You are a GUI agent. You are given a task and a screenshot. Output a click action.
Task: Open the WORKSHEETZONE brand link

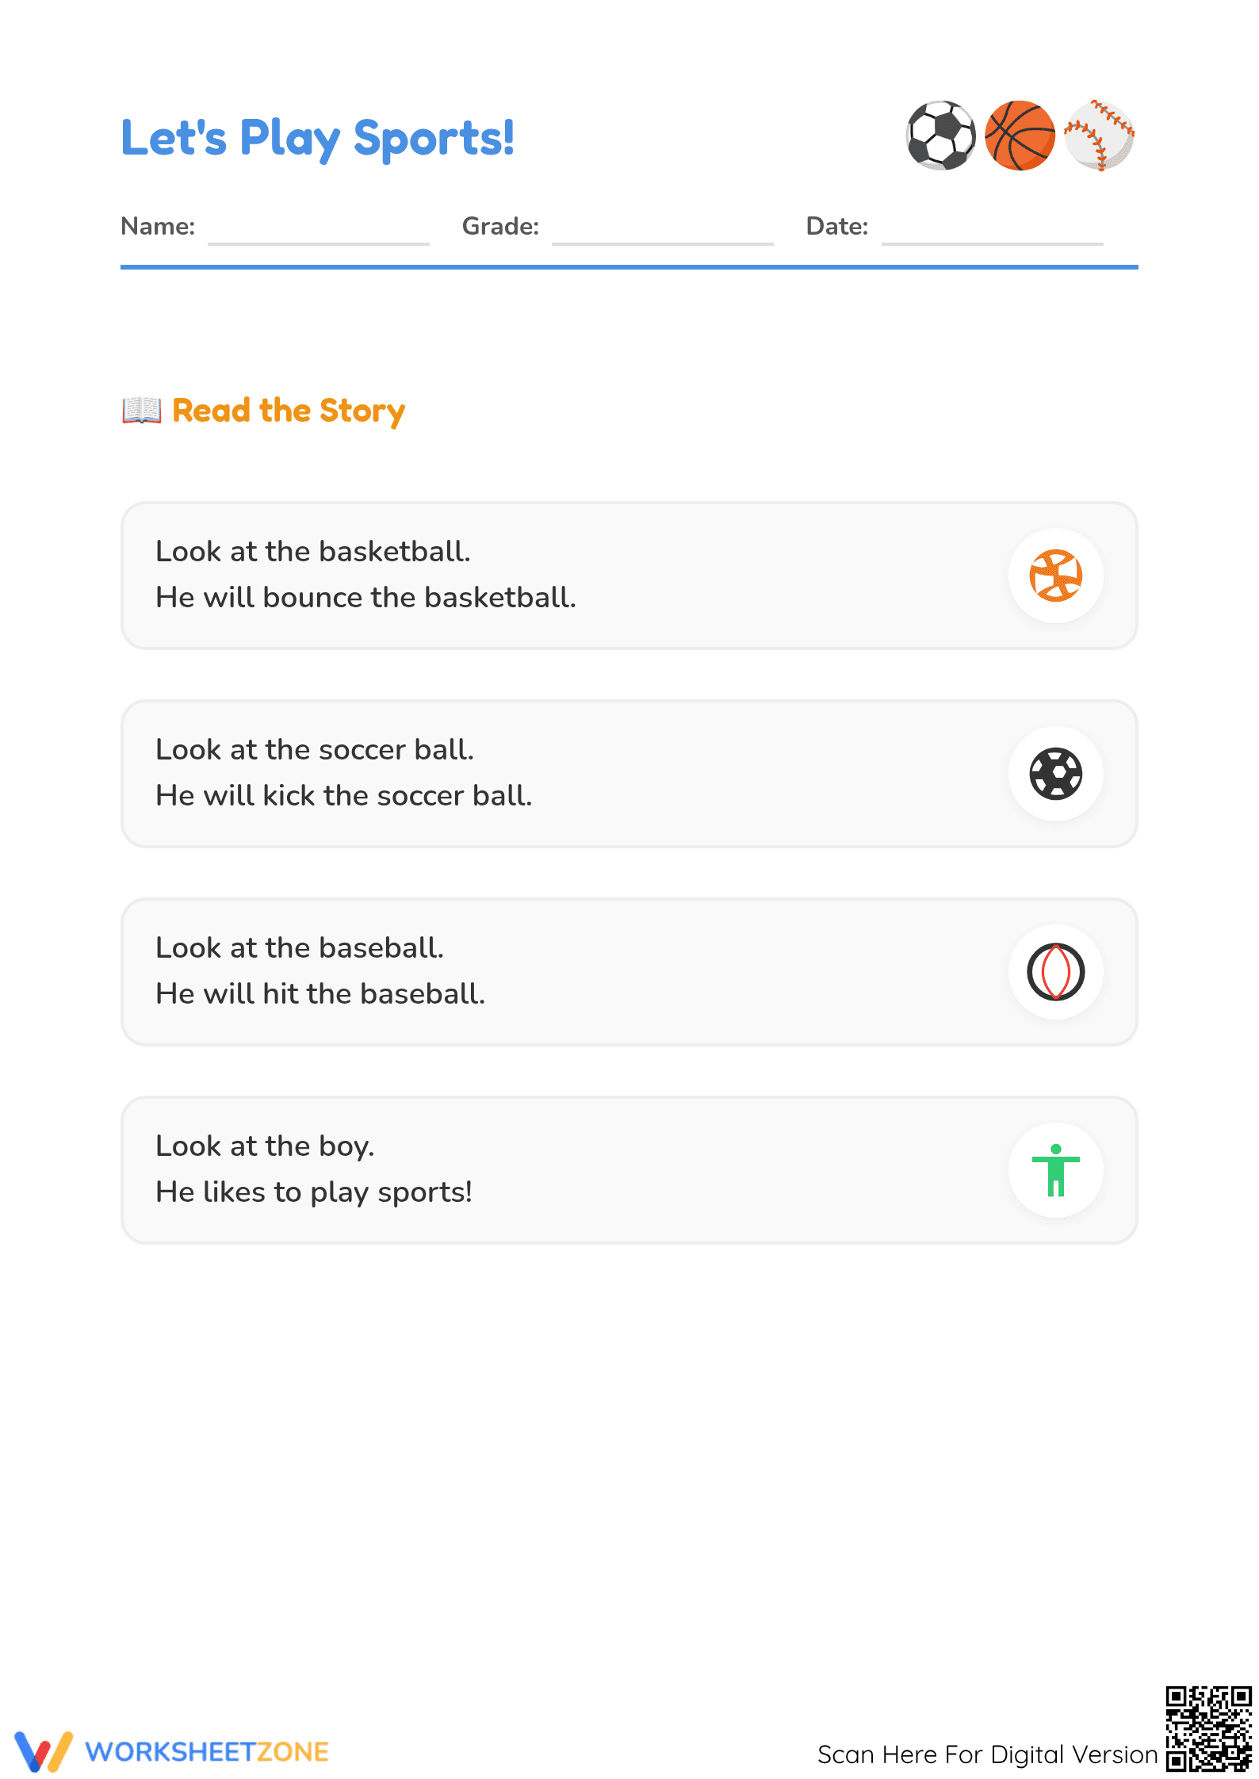click(207, 1752)
